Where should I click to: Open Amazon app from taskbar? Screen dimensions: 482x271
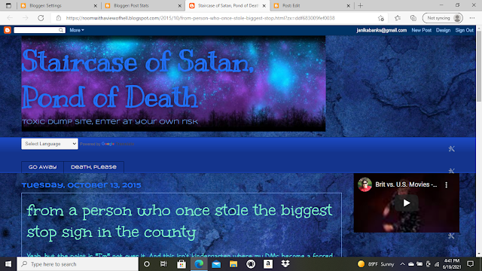click(268, 264)
